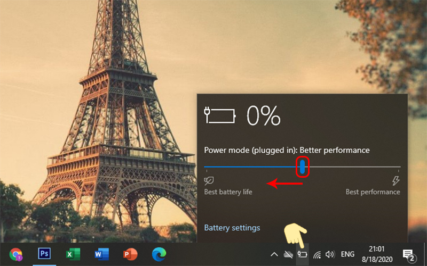Click the volume speaker tray icon

pos(330,255)
